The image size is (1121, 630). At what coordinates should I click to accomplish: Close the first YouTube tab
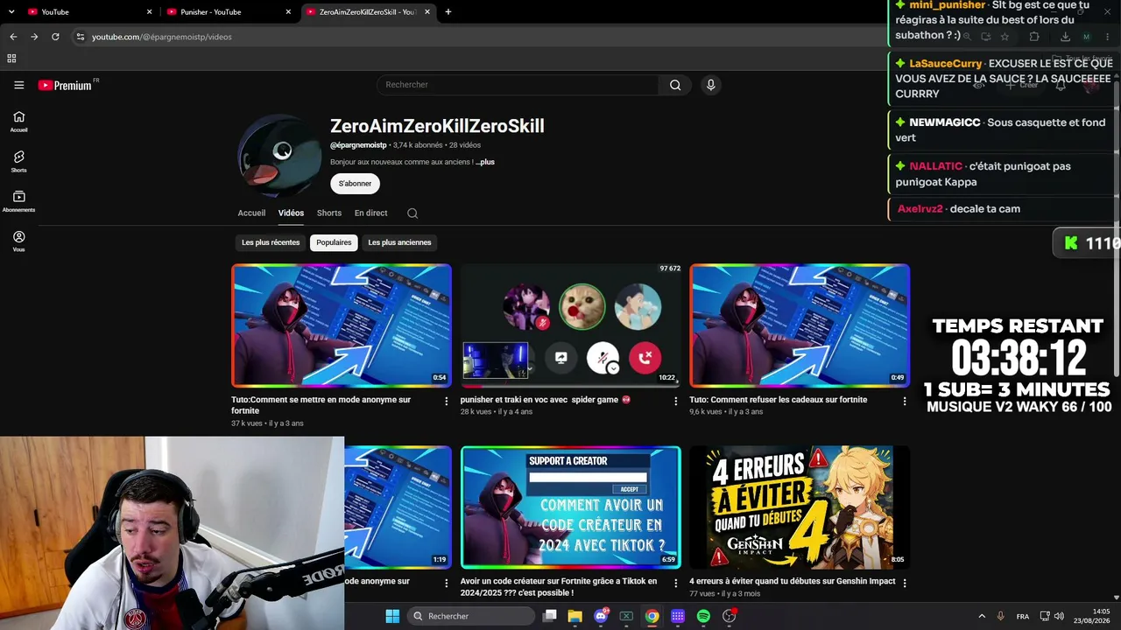pos(150,12)
